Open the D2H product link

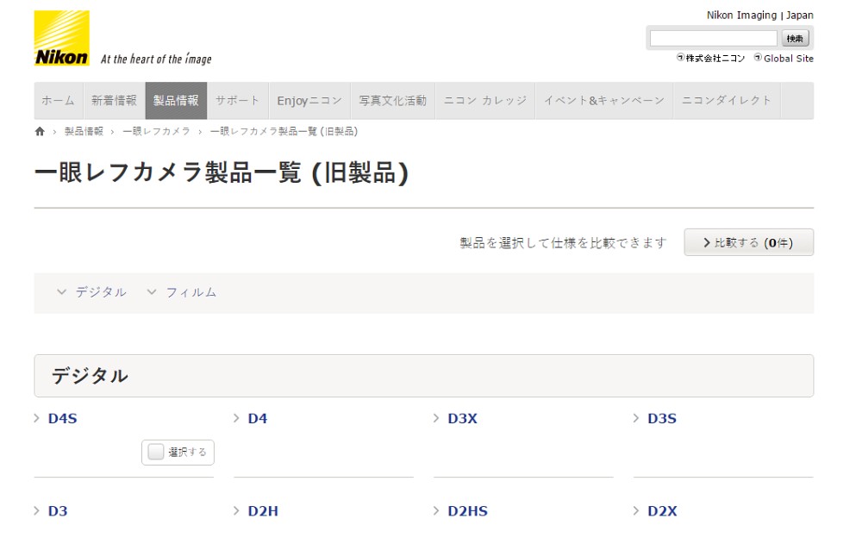click(x=263, y=511)
